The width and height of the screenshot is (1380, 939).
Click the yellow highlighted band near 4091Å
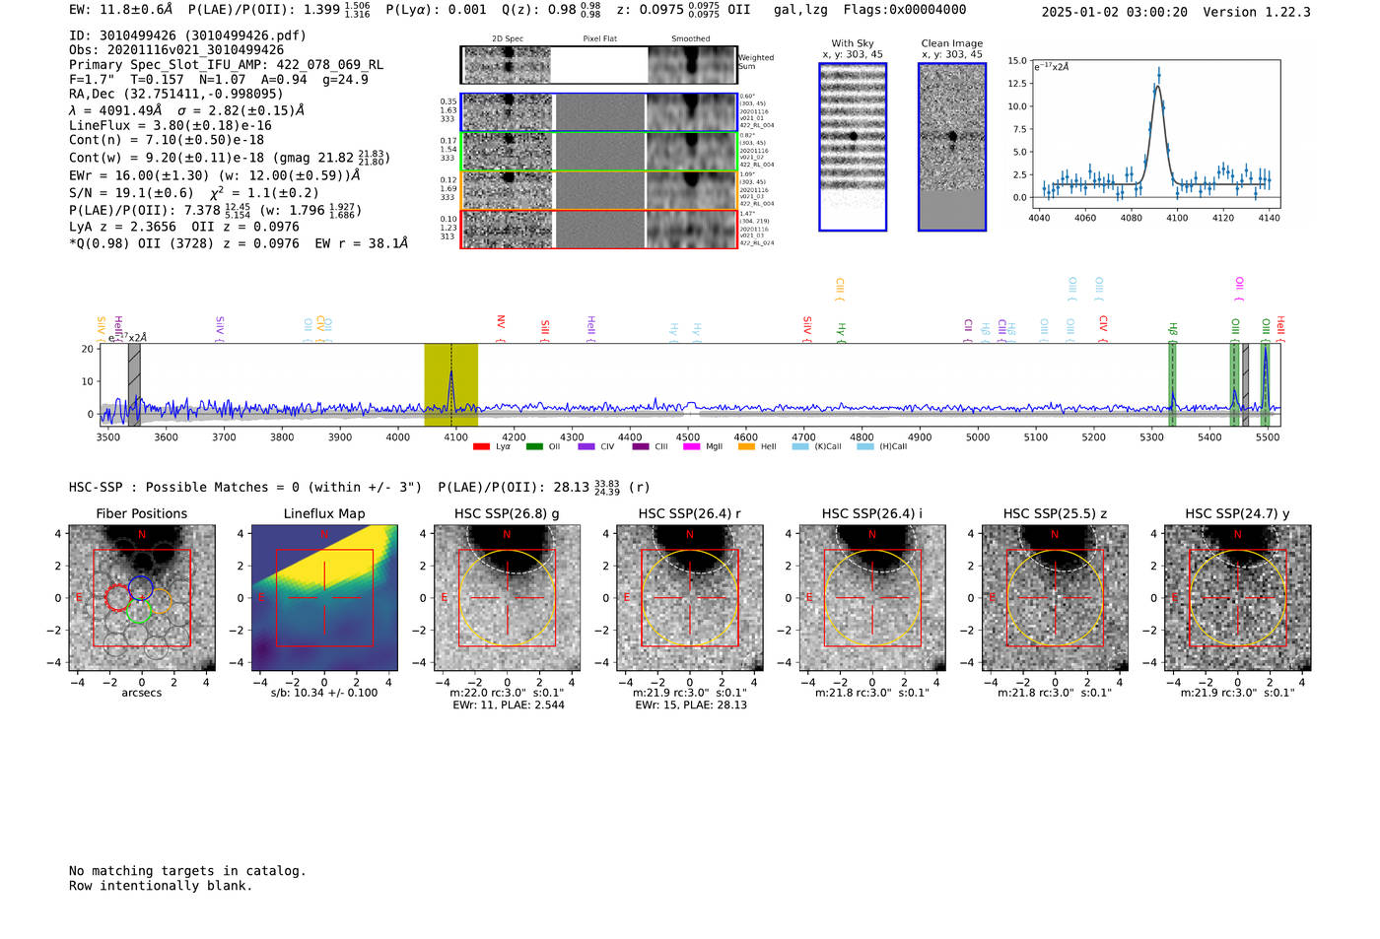450,385
